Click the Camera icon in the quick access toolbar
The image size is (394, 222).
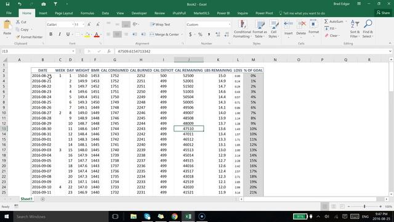coord(44,4)
